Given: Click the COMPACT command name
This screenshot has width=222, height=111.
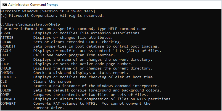Looking at the screenshot, I should click(8, 99).
